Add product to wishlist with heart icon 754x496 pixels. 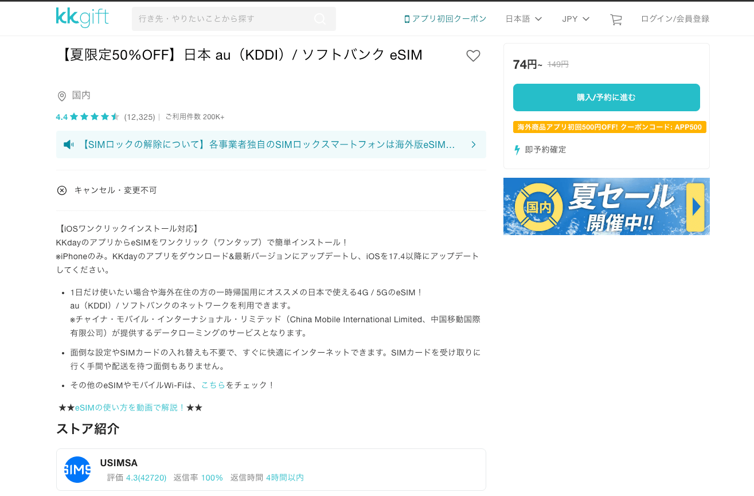[473, 56]
